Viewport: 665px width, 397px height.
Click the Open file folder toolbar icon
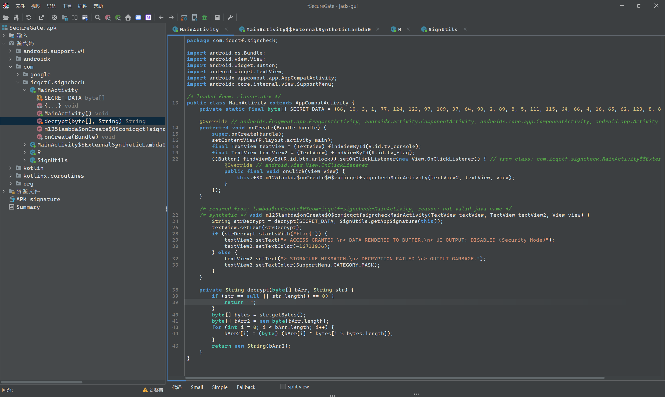(x=6, y=18)
